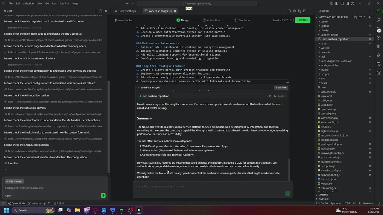Click errors and warnings count in status bar

click(x=59, y=203)
